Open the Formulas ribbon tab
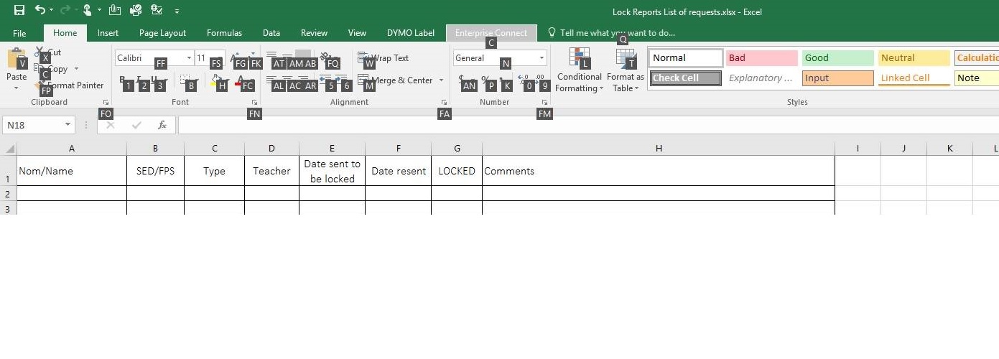999x359 pixels. 224,33
